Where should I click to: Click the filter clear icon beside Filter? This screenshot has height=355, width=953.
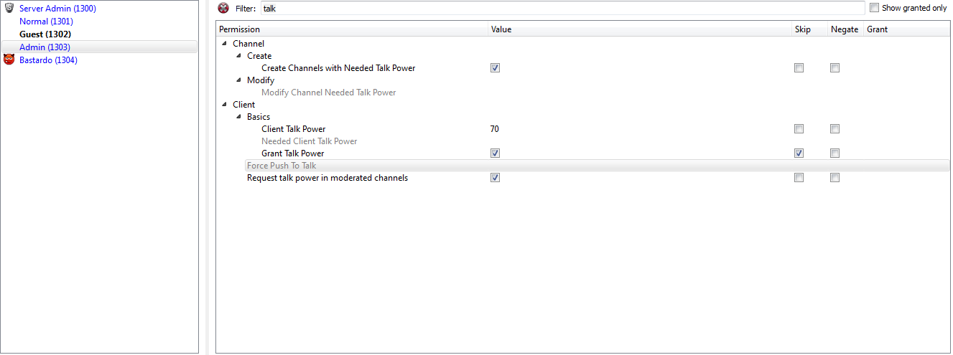point(223,8)
